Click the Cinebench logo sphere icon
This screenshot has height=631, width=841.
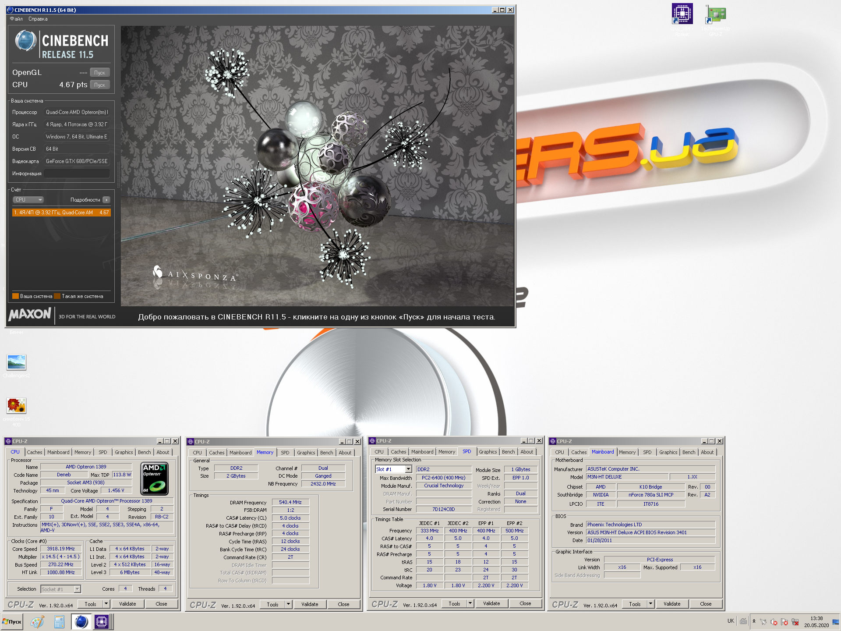(25, 41)
